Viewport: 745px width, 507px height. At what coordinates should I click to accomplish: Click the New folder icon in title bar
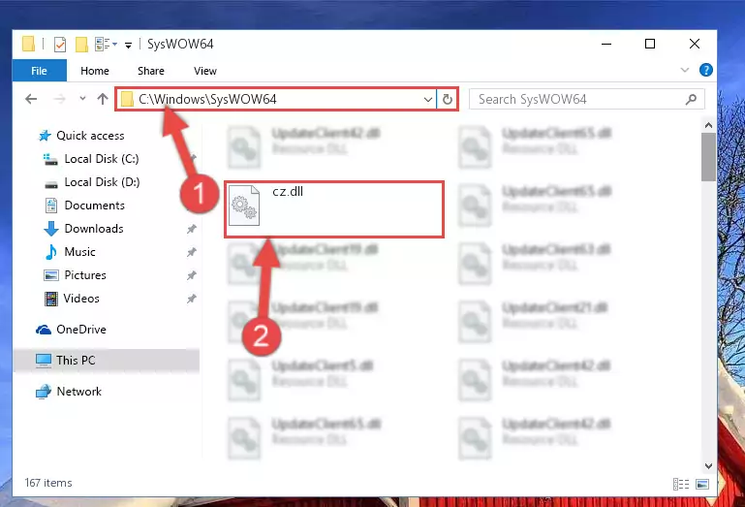point(81,45)
